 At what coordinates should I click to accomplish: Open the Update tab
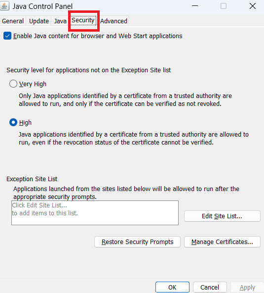click(x=39, y=21)
